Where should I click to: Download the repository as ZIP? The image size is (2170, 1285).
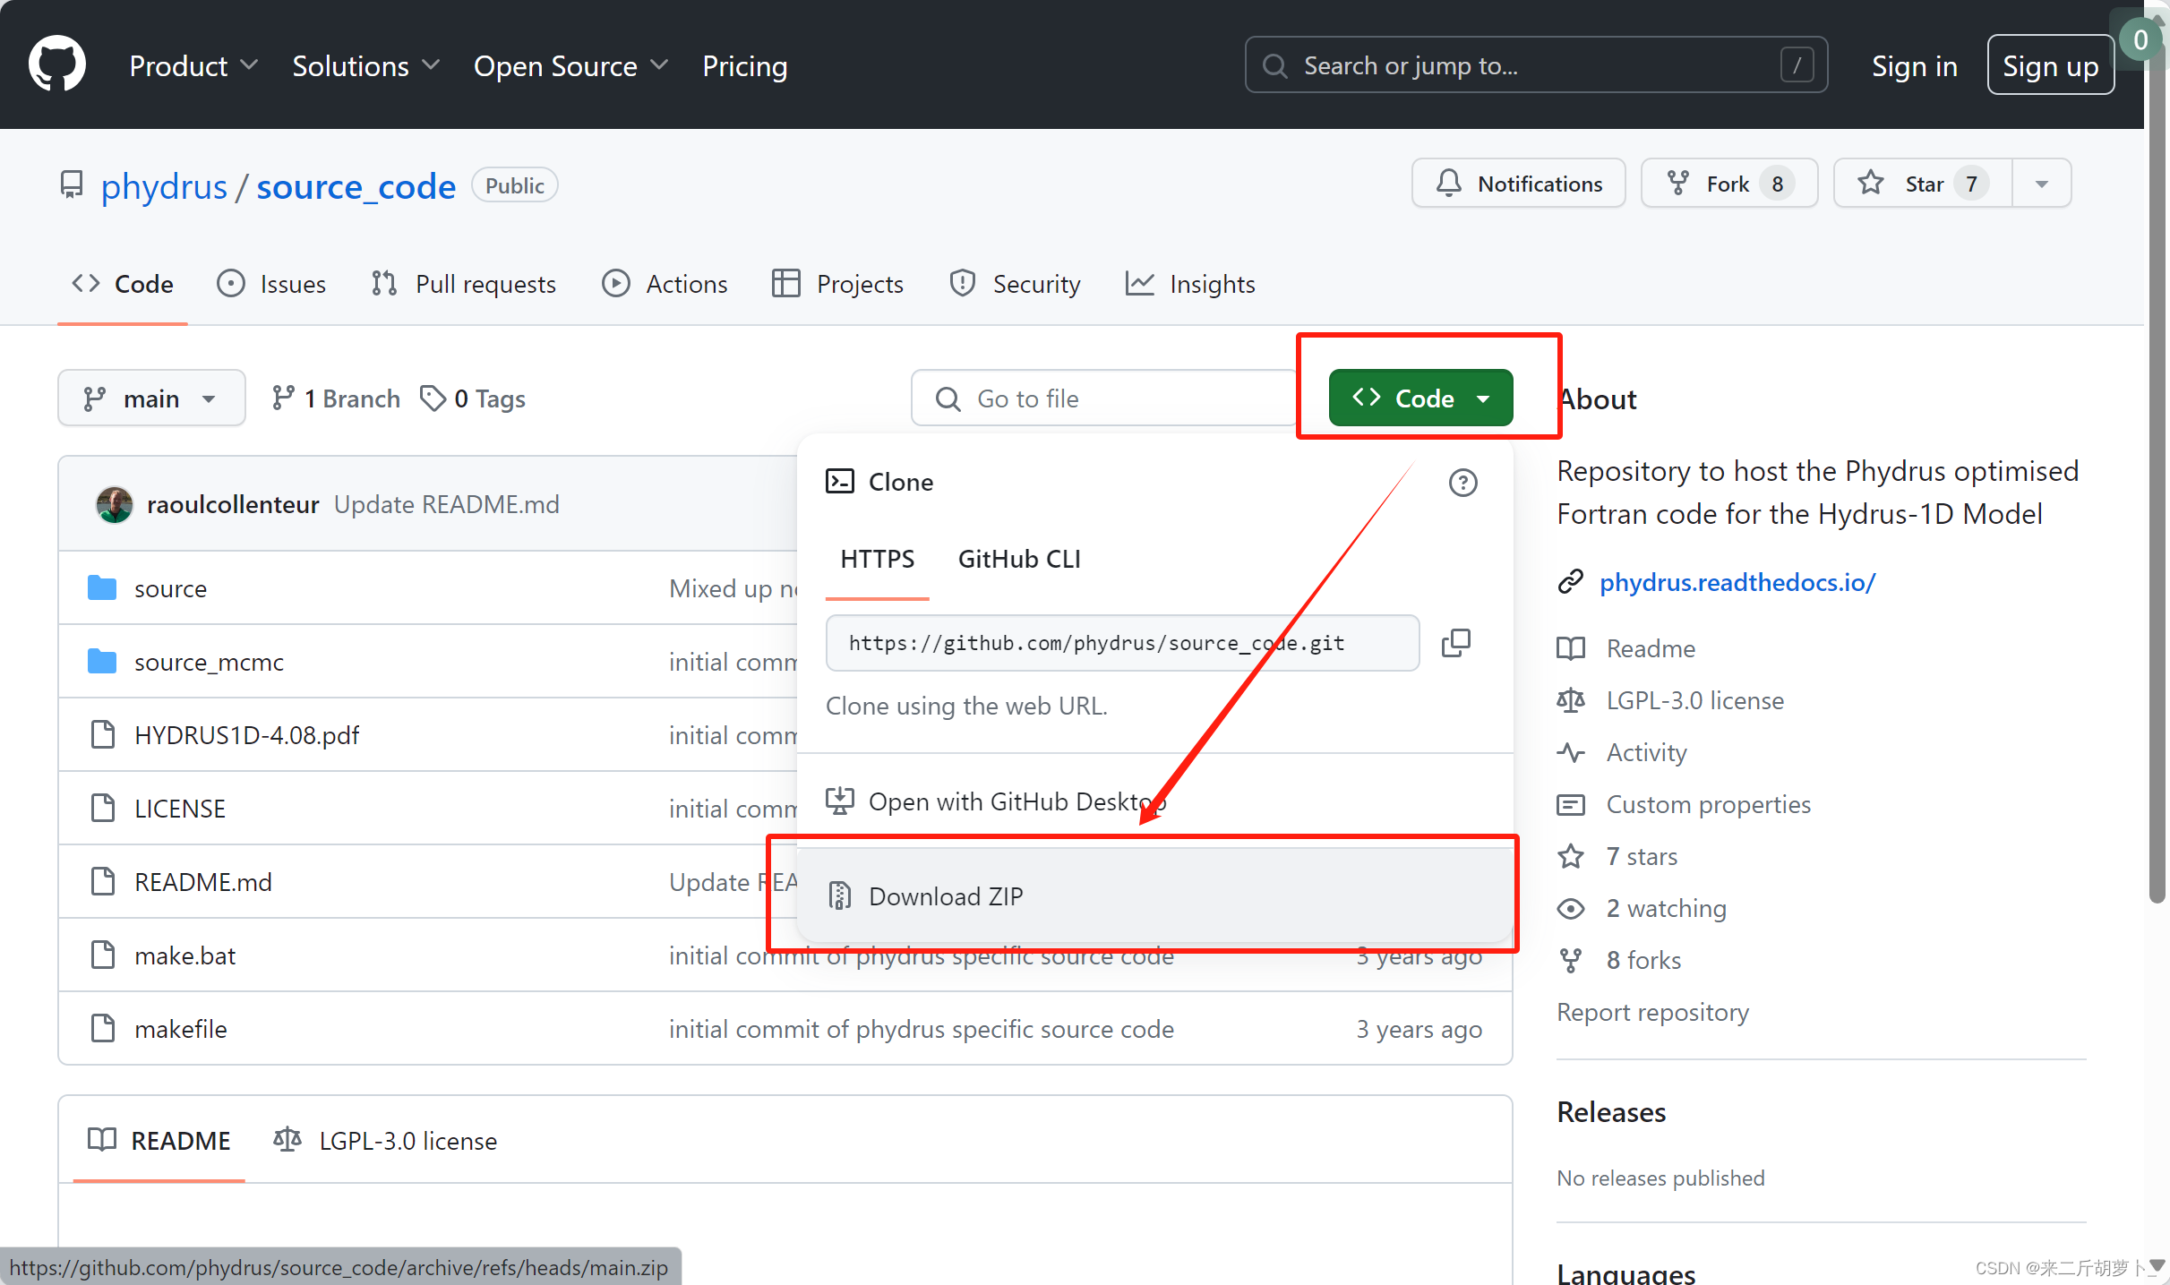coord(945,896)
